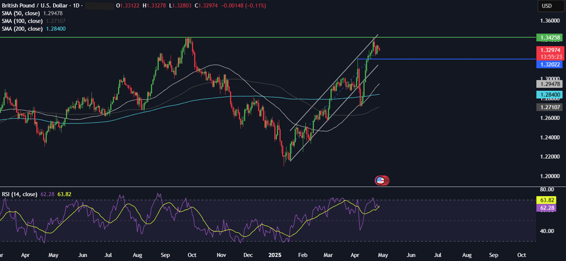Click the 1.24000 price axis tick

pyautogui.click(x=550, y=137)
